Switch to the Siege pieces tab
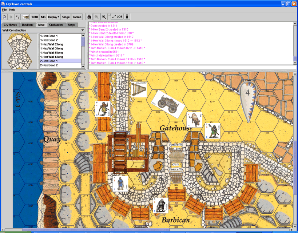 pos(71,25)
